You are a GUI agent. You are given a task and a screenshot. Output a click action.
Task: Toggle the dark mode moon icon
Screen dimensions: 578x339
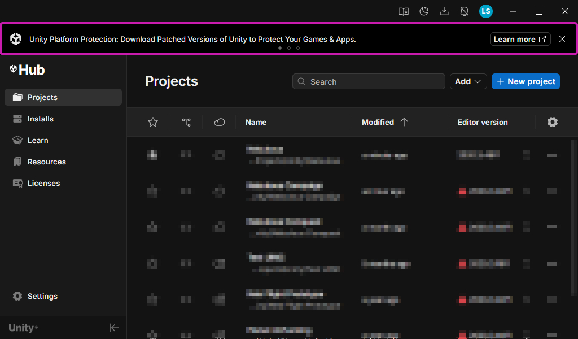tap(424, 11)
